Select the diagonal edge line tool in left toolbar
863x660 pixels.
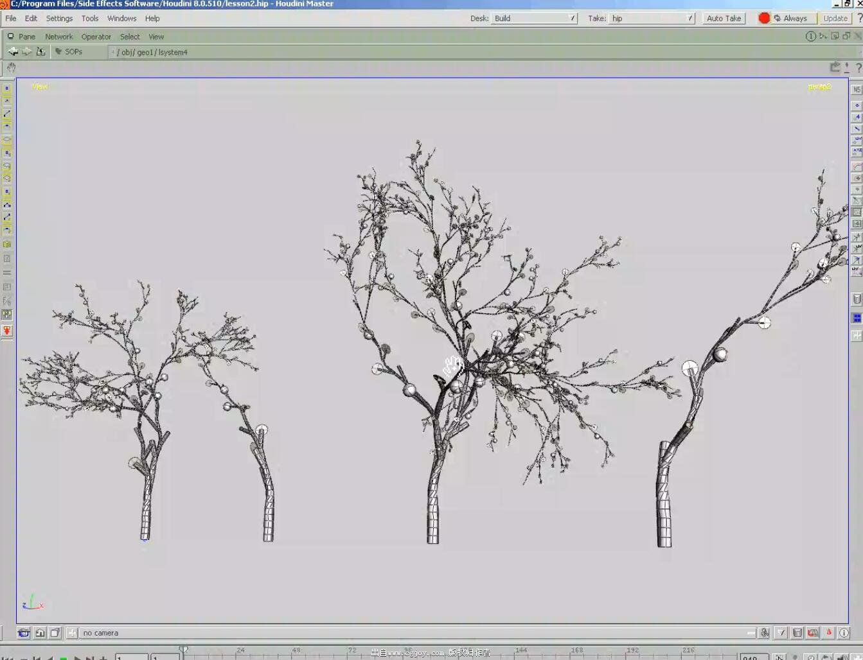coord(7,114)
